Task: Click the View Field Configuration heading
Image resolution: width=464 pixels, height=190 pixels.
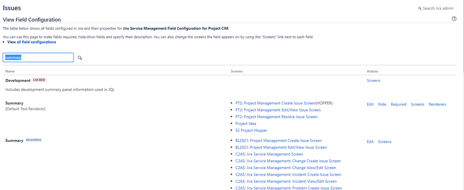Action: (x=32, y=20)
